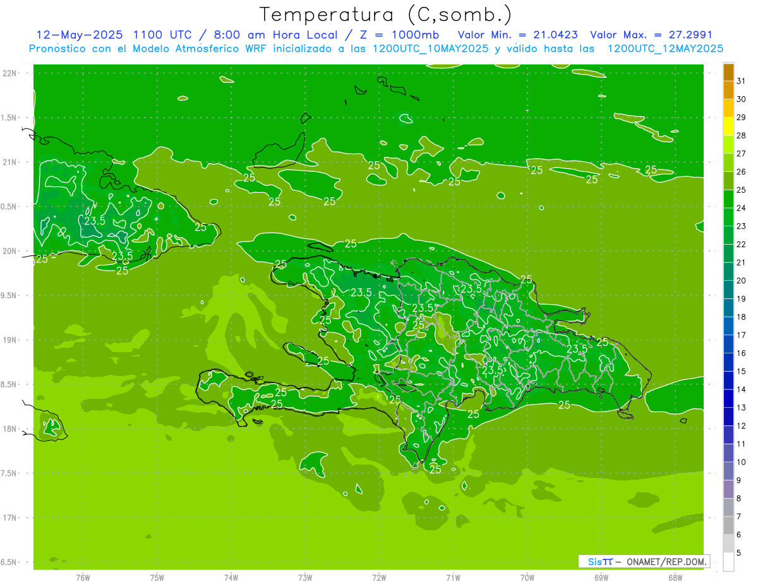The height and width of the screenshot is (586, 758).
Task: Click the 19N latitude axis label
Action: pyautogui.click(x=10, y=340)
